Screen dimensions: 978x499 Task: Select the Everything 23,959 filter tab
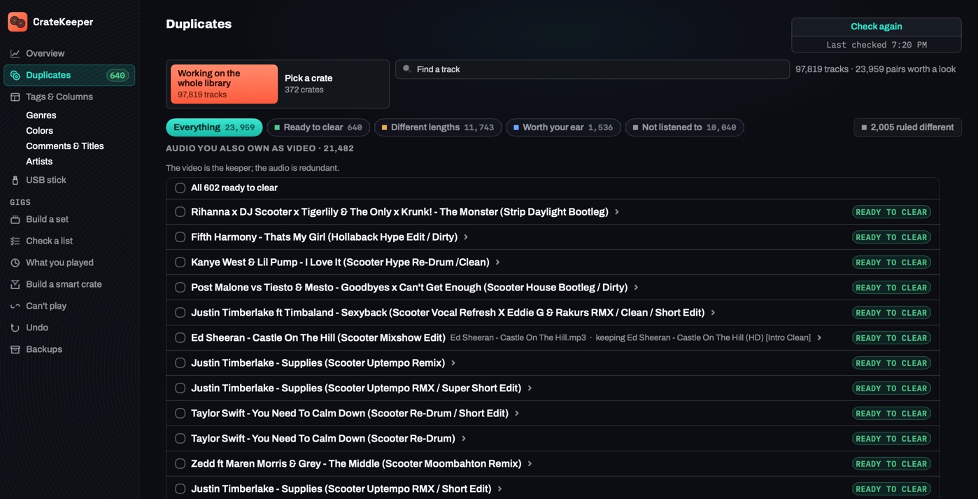tap(214, 127)
